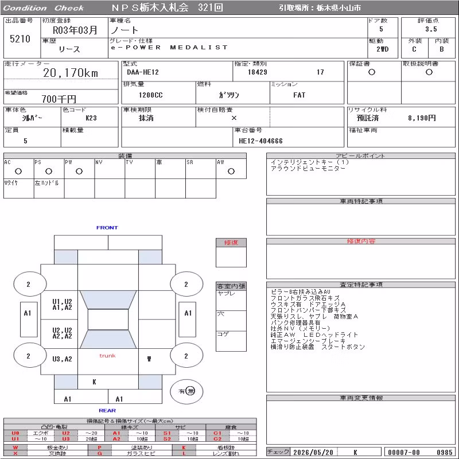Screen dimensions: 459x459
Task: Click the PW equipped circle mark
Action: pyautogui.click(x=79, y=171)
